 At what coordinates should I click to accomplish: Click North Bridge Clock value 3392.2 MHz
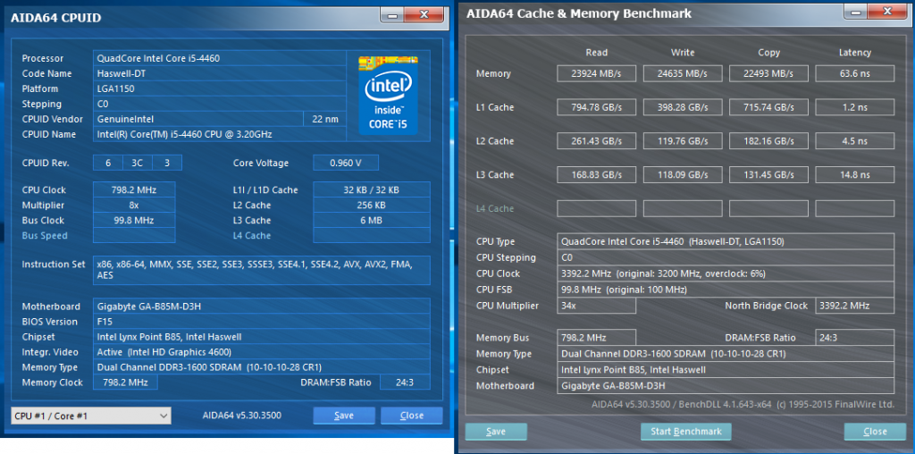point(855,306)
